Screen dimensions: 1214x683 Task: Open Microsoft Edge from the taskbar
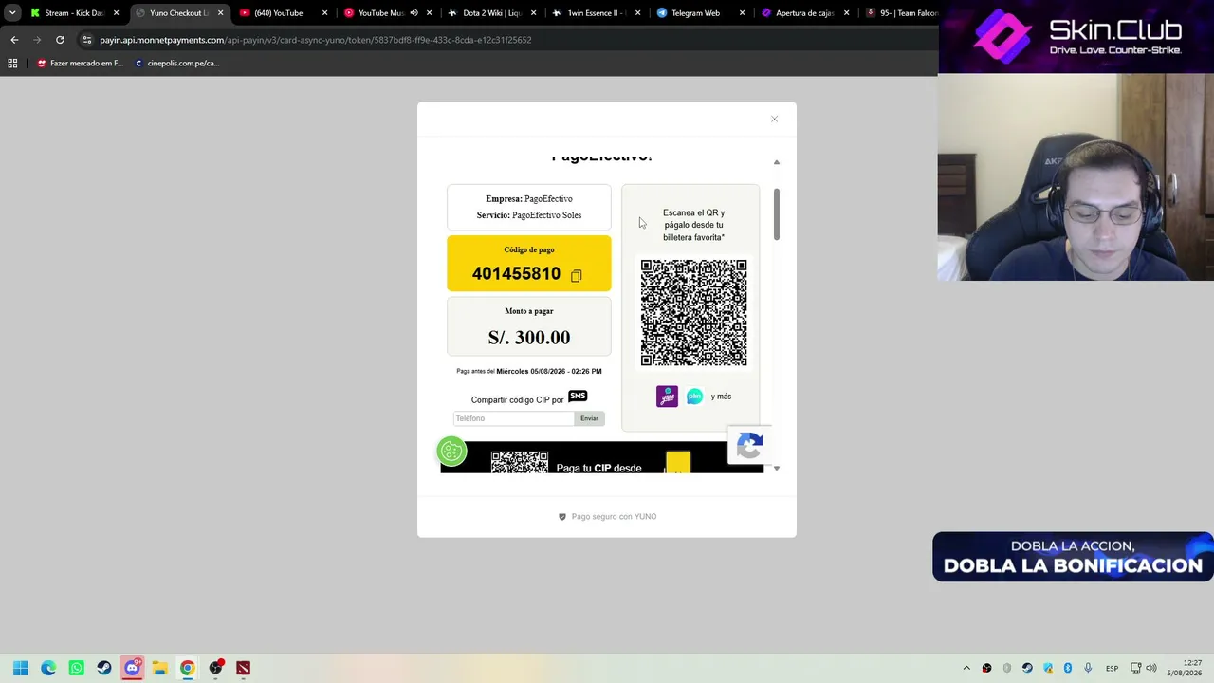pos(48,668)
